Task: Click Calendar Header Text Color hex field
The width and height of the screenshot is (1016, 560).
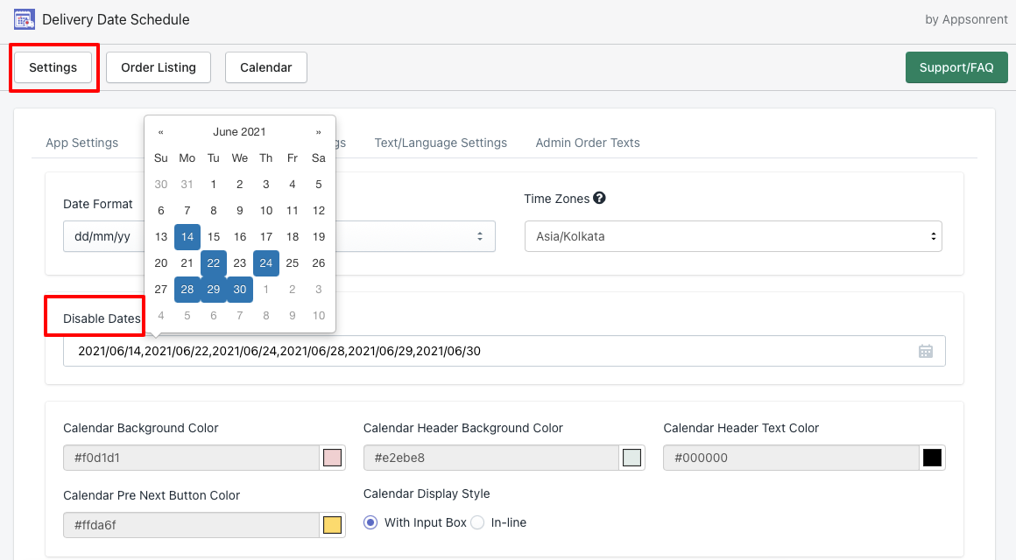Action: (791, 458)
